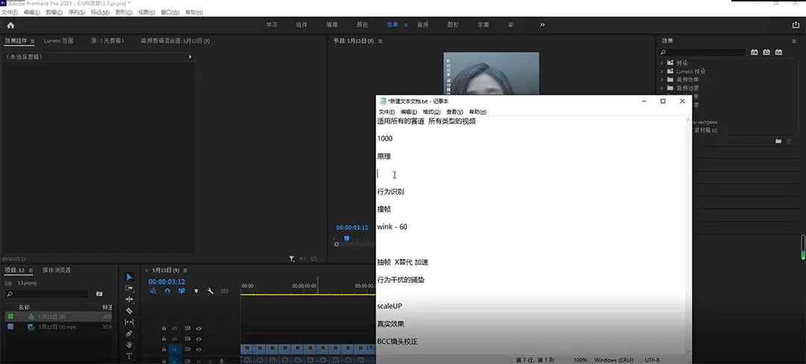806x364 pixels.
Task: Toggle timeline snapping magnet
Action: pos(167,291)
